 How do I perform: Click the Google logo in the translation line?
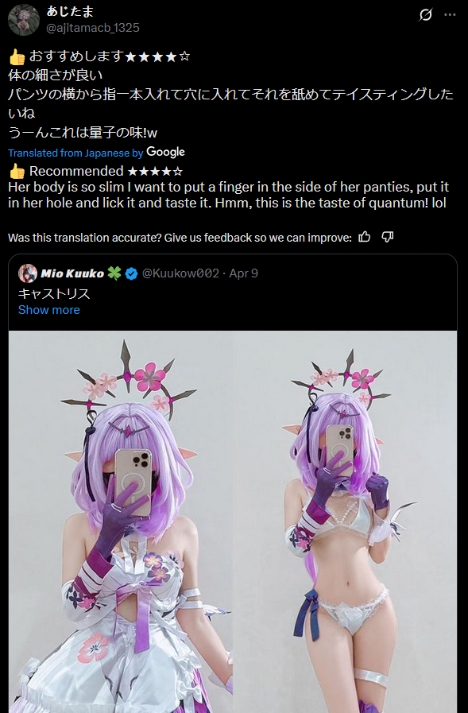tap(165, 153)
